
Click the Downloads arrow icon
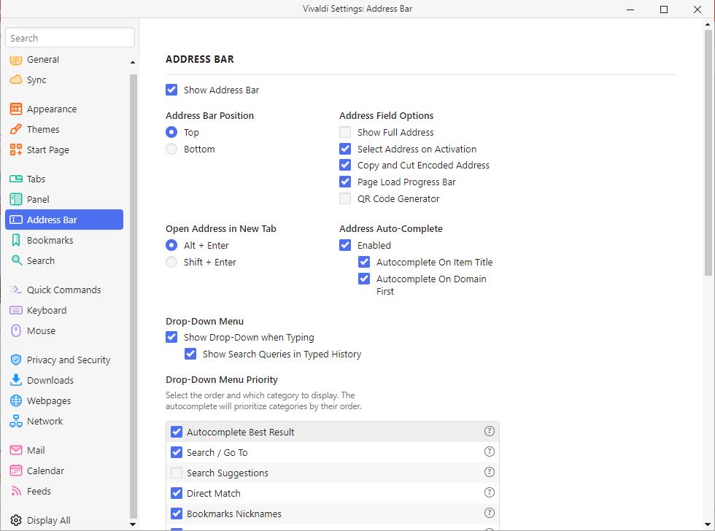(16, 380)
